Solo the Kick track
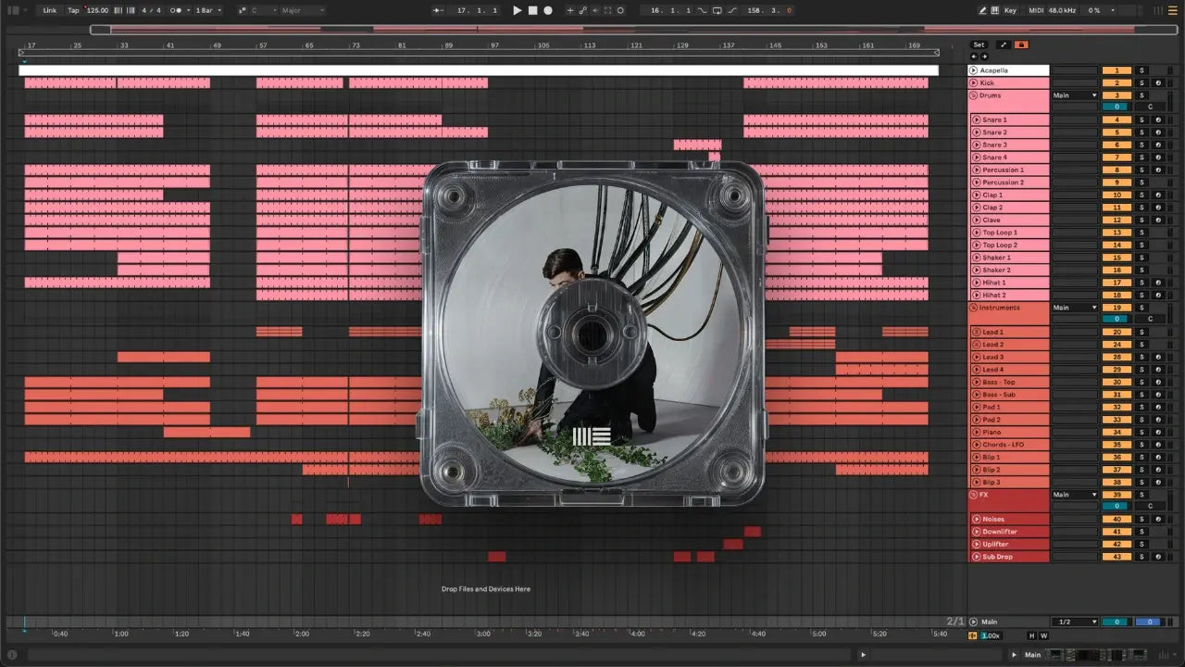1185x667 pixels. 1141,83
